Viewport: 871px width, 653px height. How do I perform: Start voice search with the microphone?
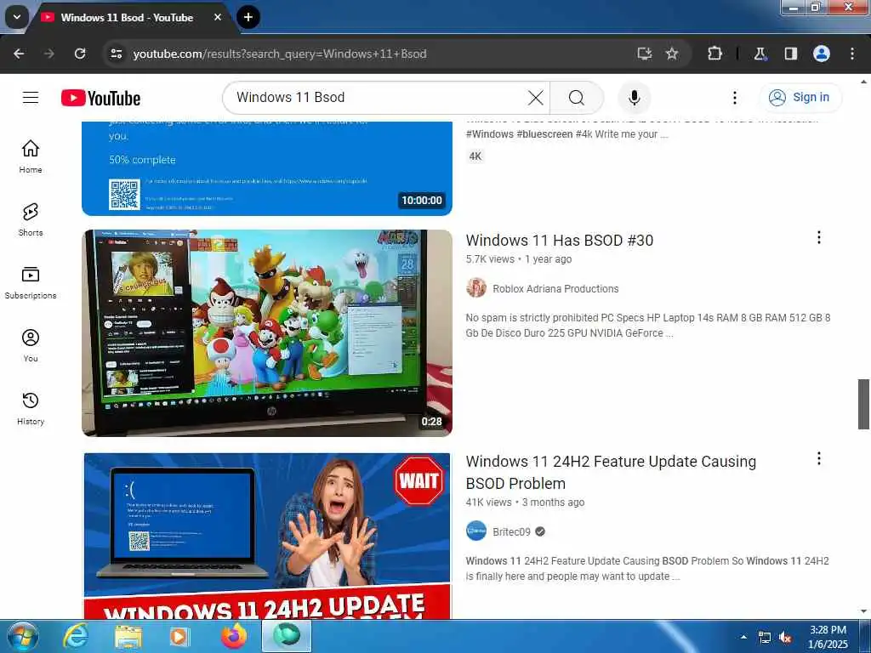coord(635,98)
